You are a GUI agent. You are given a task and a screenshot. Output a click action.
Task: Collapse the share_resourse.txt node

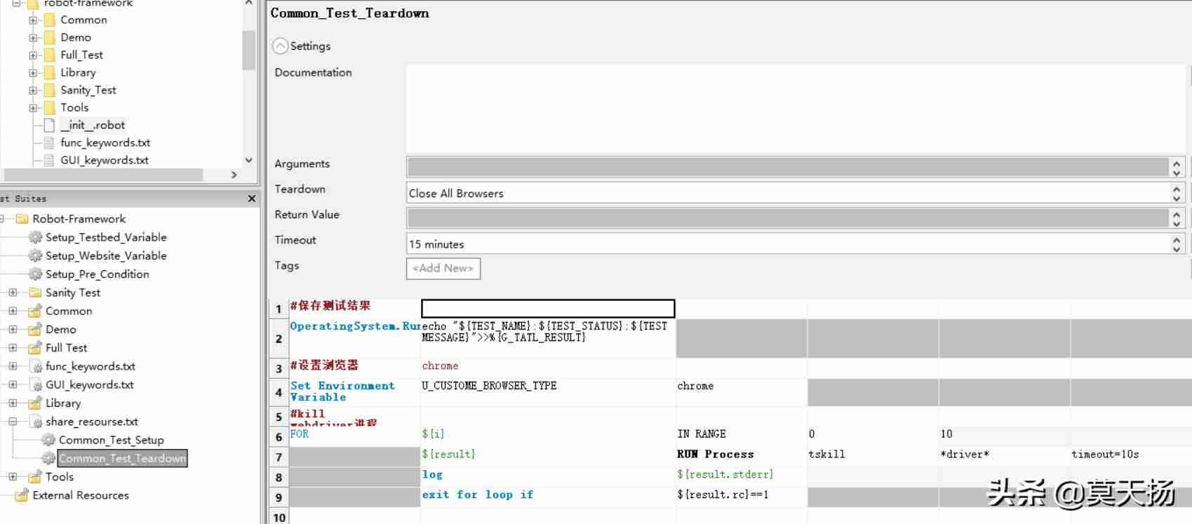tap(13, 422)
